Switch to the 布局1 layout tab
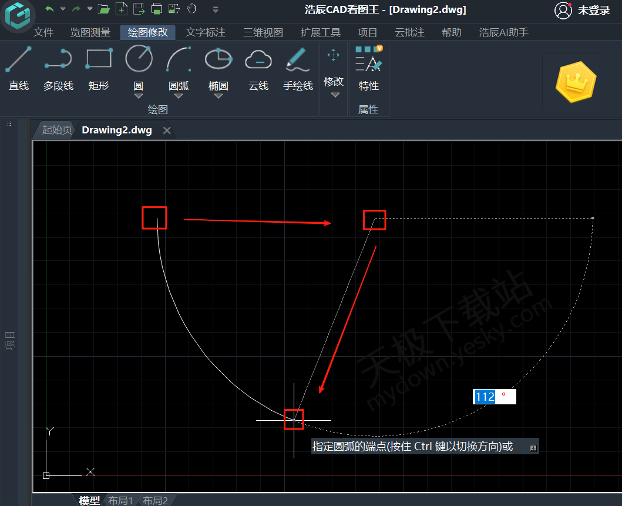 [x=120, y=501]
